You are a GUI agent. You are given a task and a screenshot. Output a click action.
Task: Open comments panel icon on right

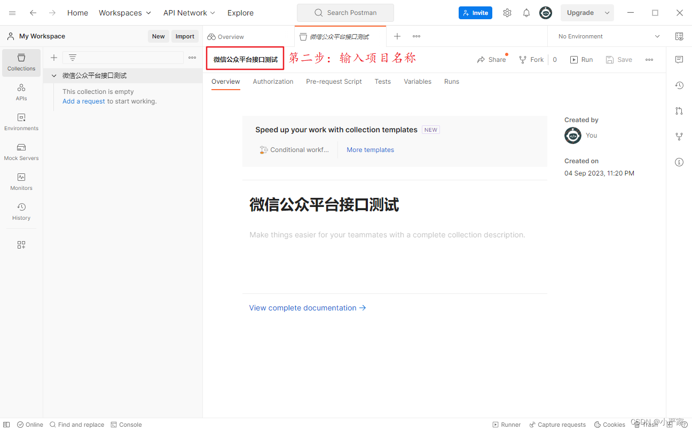coord(679,60)
